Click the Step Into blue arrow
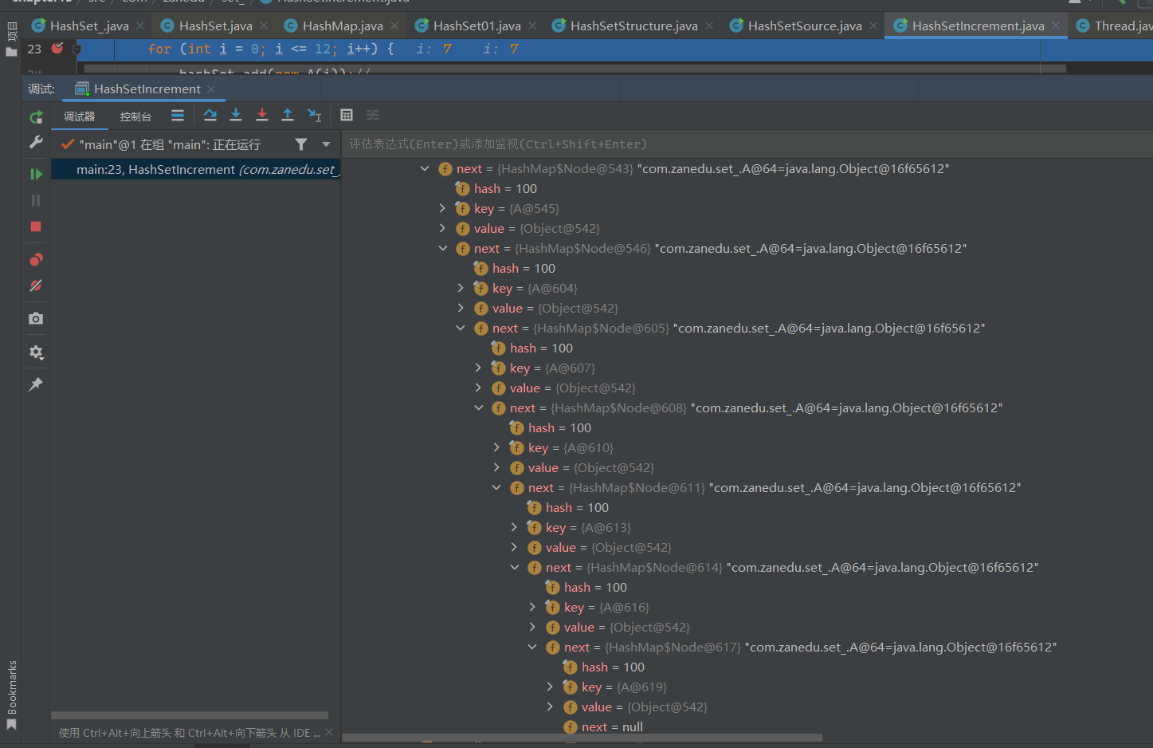 [236, 116]
